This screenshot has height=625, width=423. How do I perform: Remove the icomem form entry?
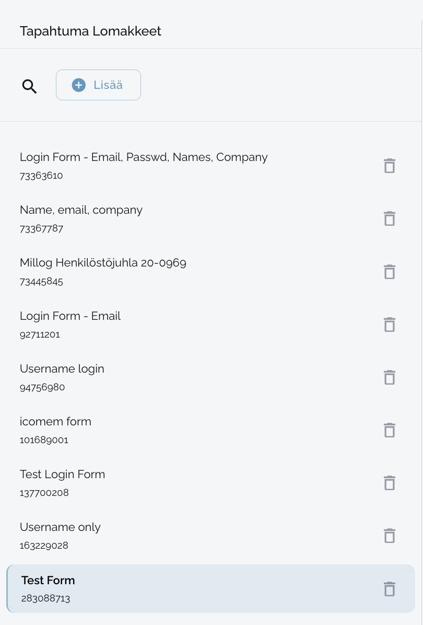click(389, 430)
